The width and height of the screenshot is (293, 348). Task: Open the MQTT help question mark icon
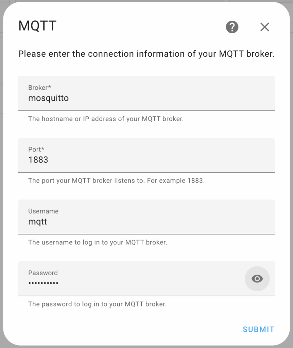point(232,27)
